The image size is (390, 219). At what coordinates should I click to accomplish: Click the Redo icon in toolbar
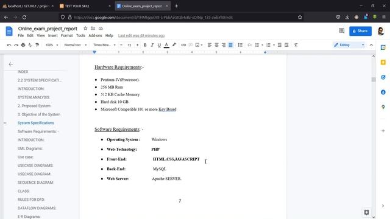click(16, 45)
